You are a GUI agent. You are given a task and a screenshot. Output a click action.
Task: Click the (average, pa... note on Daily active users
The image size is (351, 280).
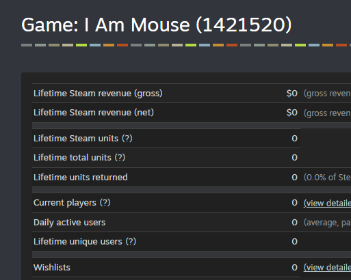pyautogui.click(x=327, y=223)
